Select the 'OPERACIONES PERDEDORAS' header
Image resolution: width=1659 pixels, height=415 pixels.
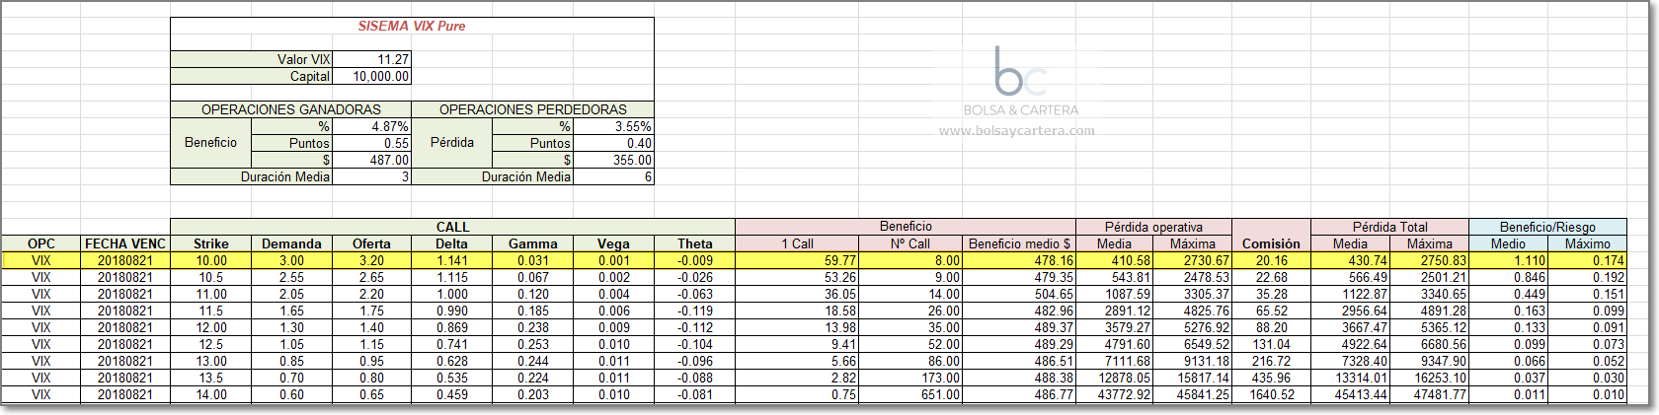533,109
